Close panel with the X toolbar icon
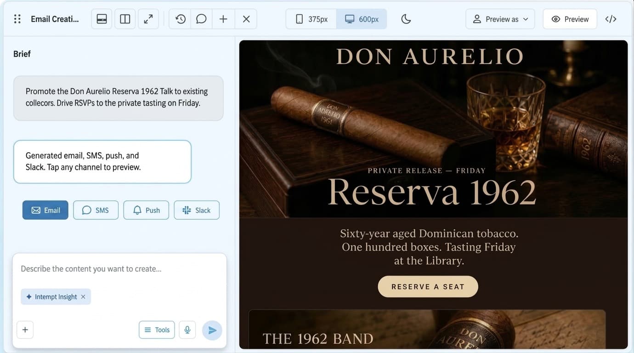Screen dimensions: 634x353 (x=246, y=19)
